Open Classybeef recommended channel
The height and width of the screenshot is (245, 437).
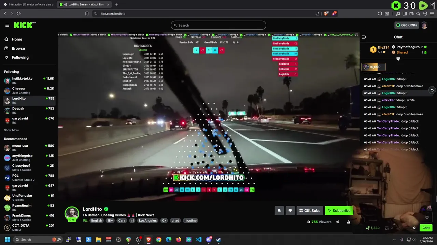pos(29,167)
